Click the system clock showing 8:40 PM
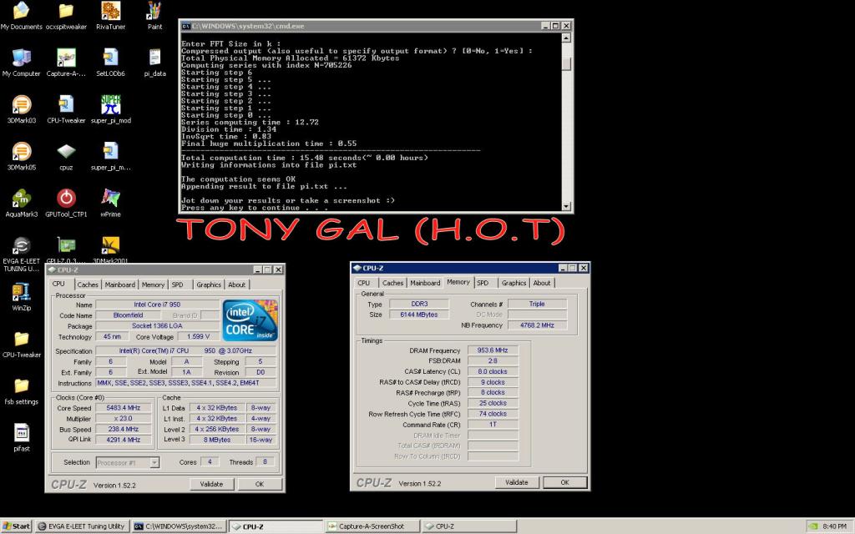 tap(834, 526)
